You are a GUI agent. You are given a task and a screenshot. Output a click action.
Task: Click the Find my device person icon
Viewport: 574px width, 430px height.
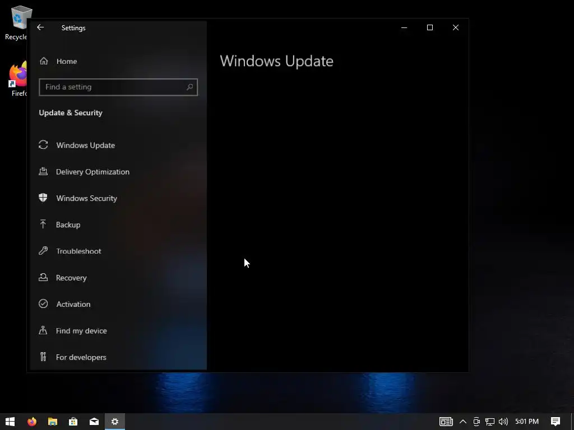pyautogui.click(x=43, y=330)
